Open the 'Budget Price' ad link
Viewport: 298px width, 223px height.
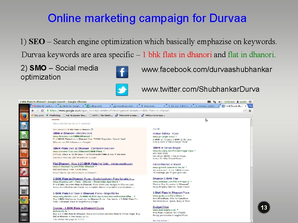click(161, 207)
